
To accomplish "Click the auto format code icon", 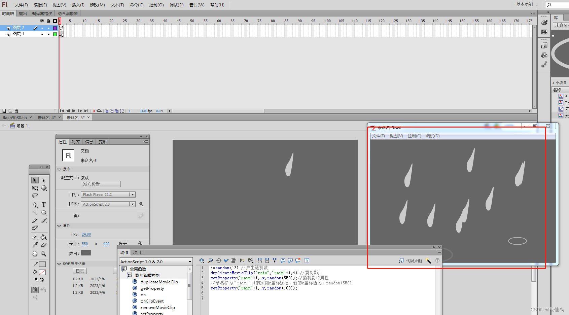I will point(234,260).
